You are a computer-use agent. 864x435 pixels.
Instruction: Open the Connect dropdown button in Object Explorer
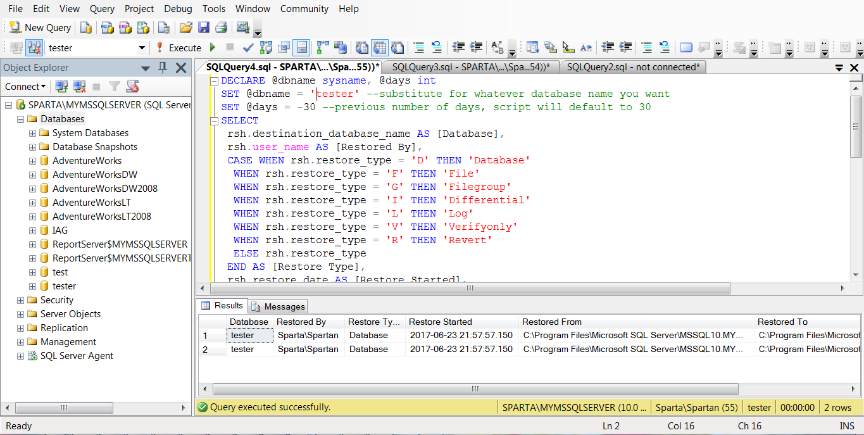25,86
